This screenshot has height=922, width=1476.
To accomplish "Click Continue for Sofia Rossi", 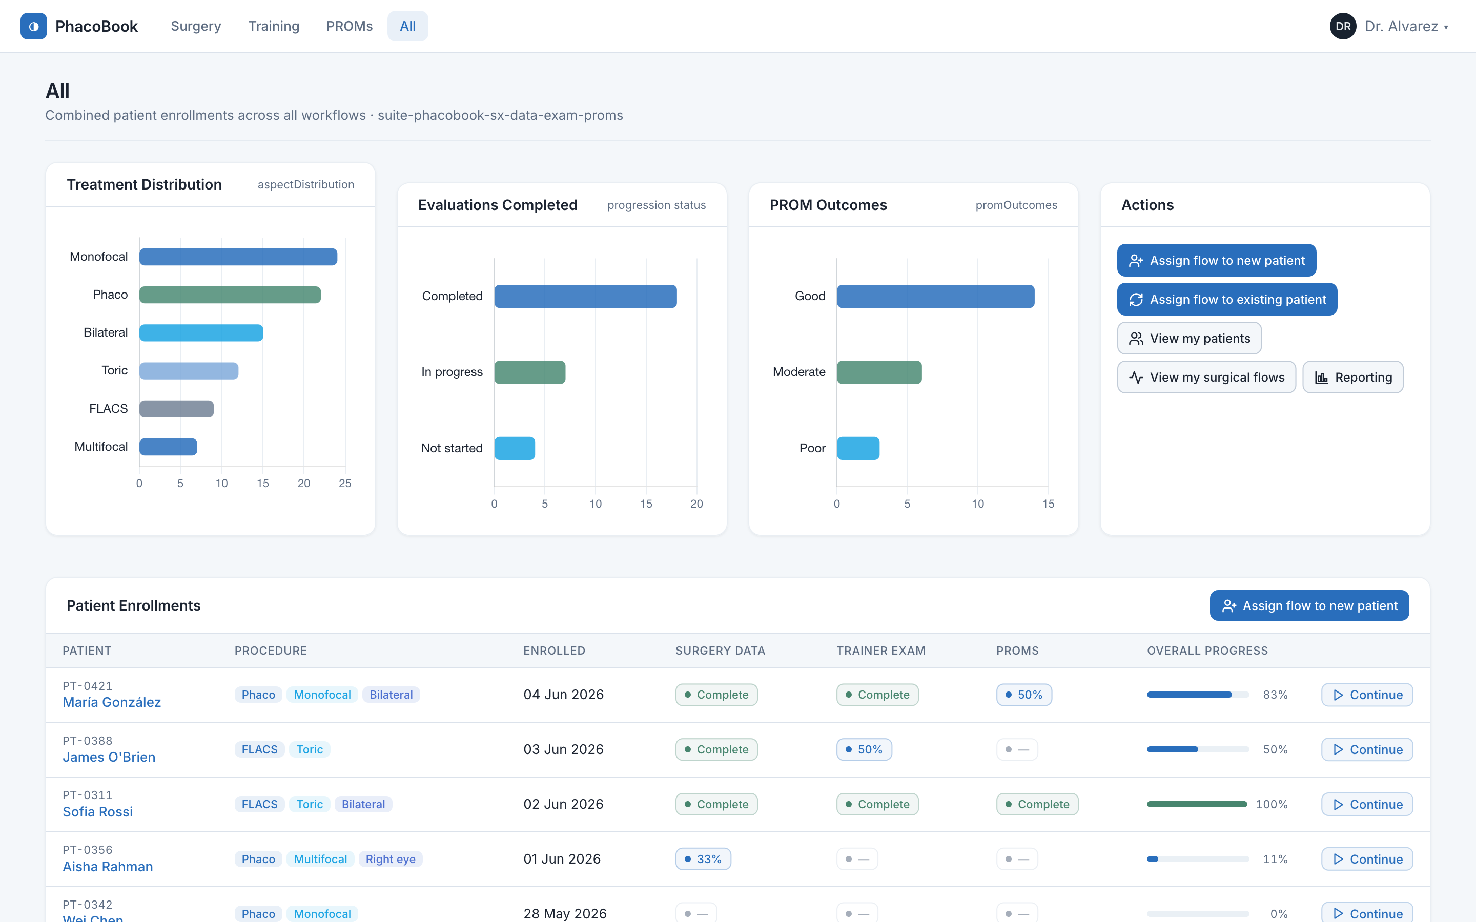I will [x=1367, y=804].
